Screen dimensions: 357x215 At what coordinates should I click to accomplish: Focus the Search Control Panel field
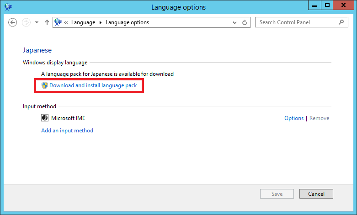(301, 22)
